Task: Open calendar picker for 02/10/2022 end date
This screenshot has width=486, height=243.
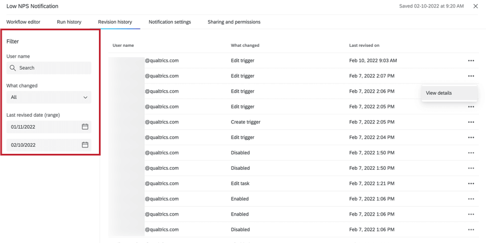Action: pos(85,145)
